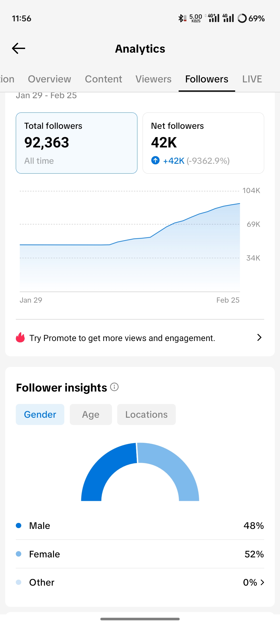Open the LIVE analytics tab

pos(252,79)
